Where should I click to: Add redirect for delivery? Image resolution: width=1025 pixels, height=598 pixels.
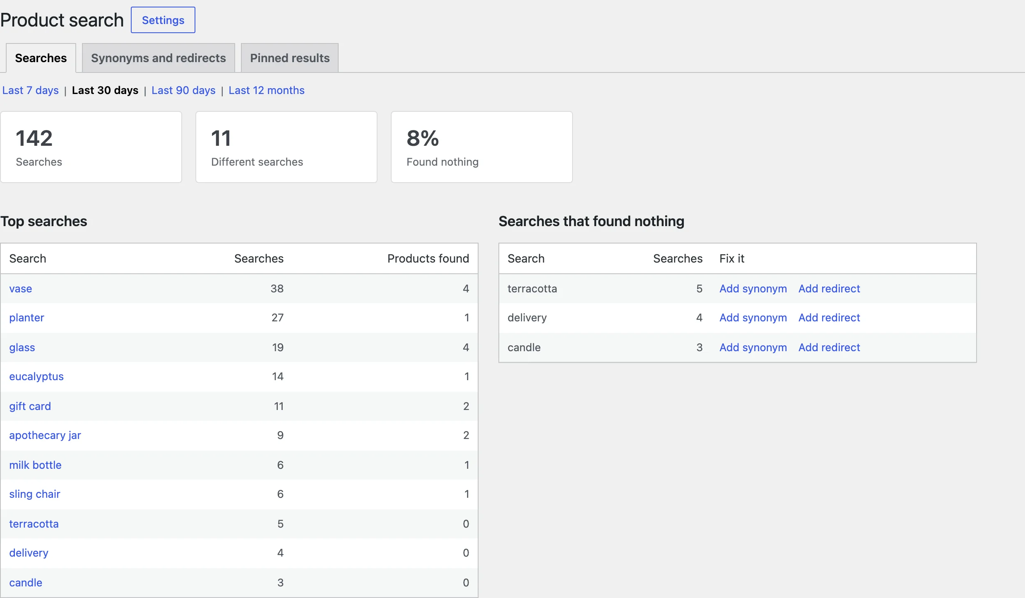(829, 318)
